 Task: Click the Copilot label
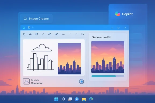127,14
